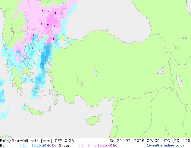Click the date "Sa 21-02-2026"
Image resolution: width=191 pixels, height=148 pixels.
tap(127, 141)
